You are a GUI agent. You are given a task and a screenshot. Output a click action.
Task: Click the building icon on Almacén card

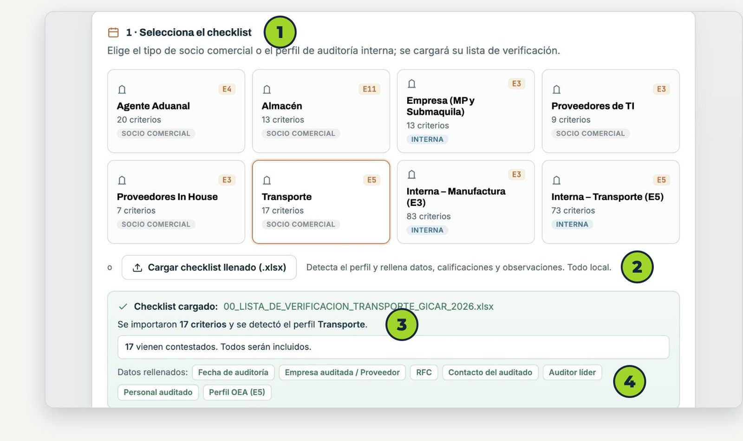[267, 89]
